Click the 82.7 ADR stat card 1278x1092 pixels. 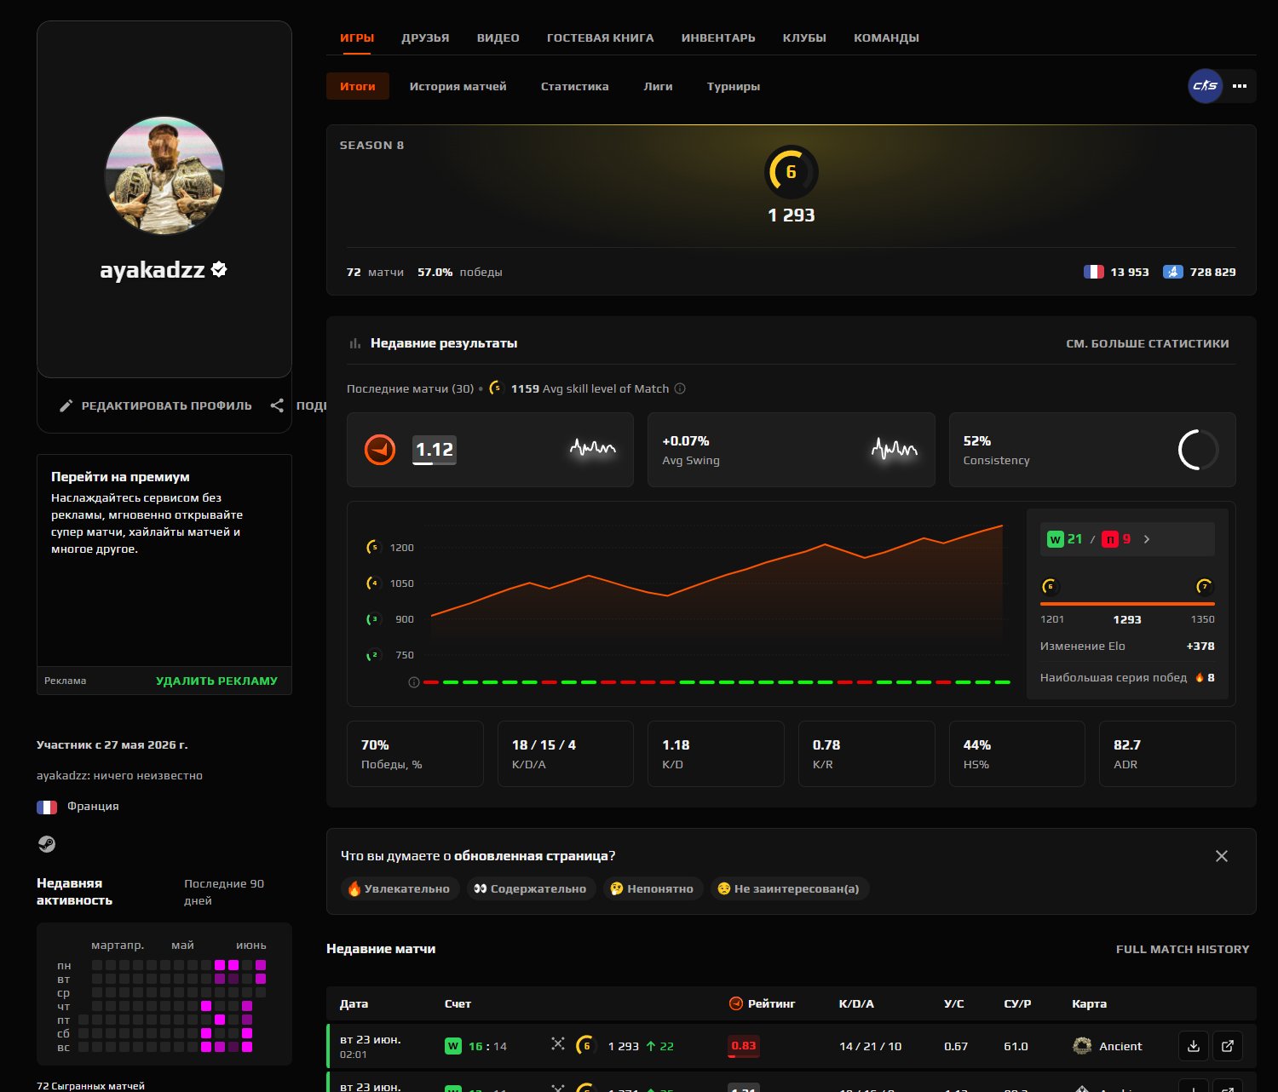pos(1167,754)
